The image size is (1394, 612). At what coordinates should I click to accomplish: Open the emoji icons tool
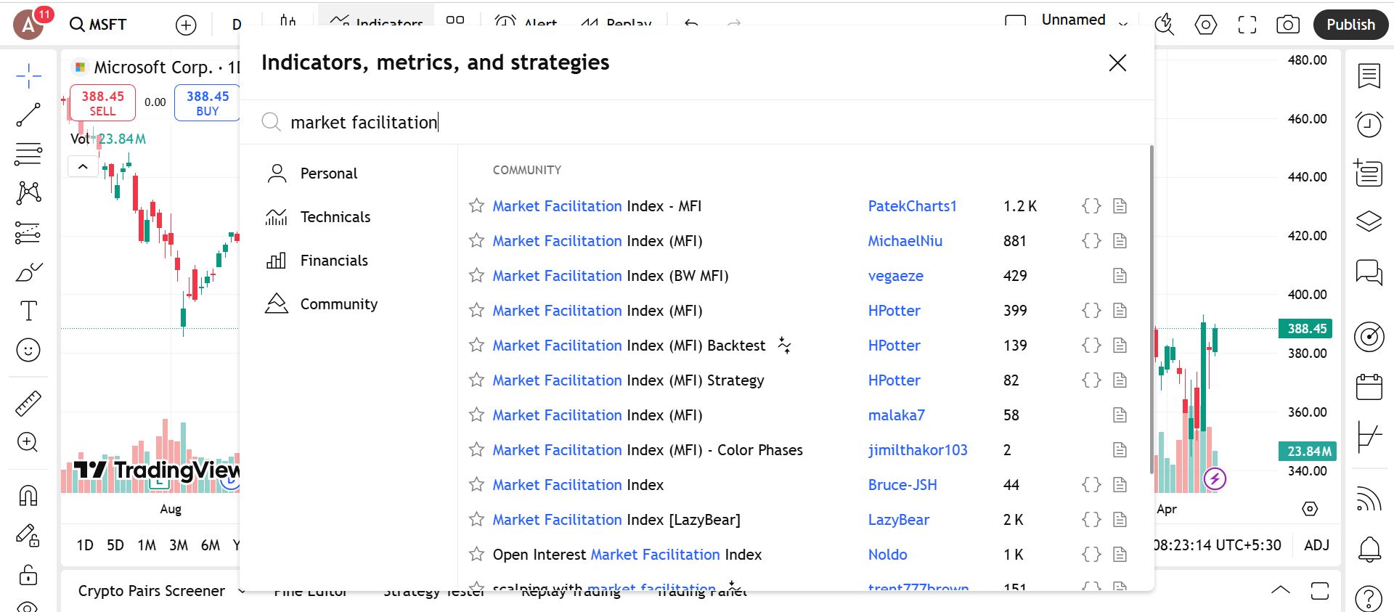pyautogui.click(x=28, y=350)
